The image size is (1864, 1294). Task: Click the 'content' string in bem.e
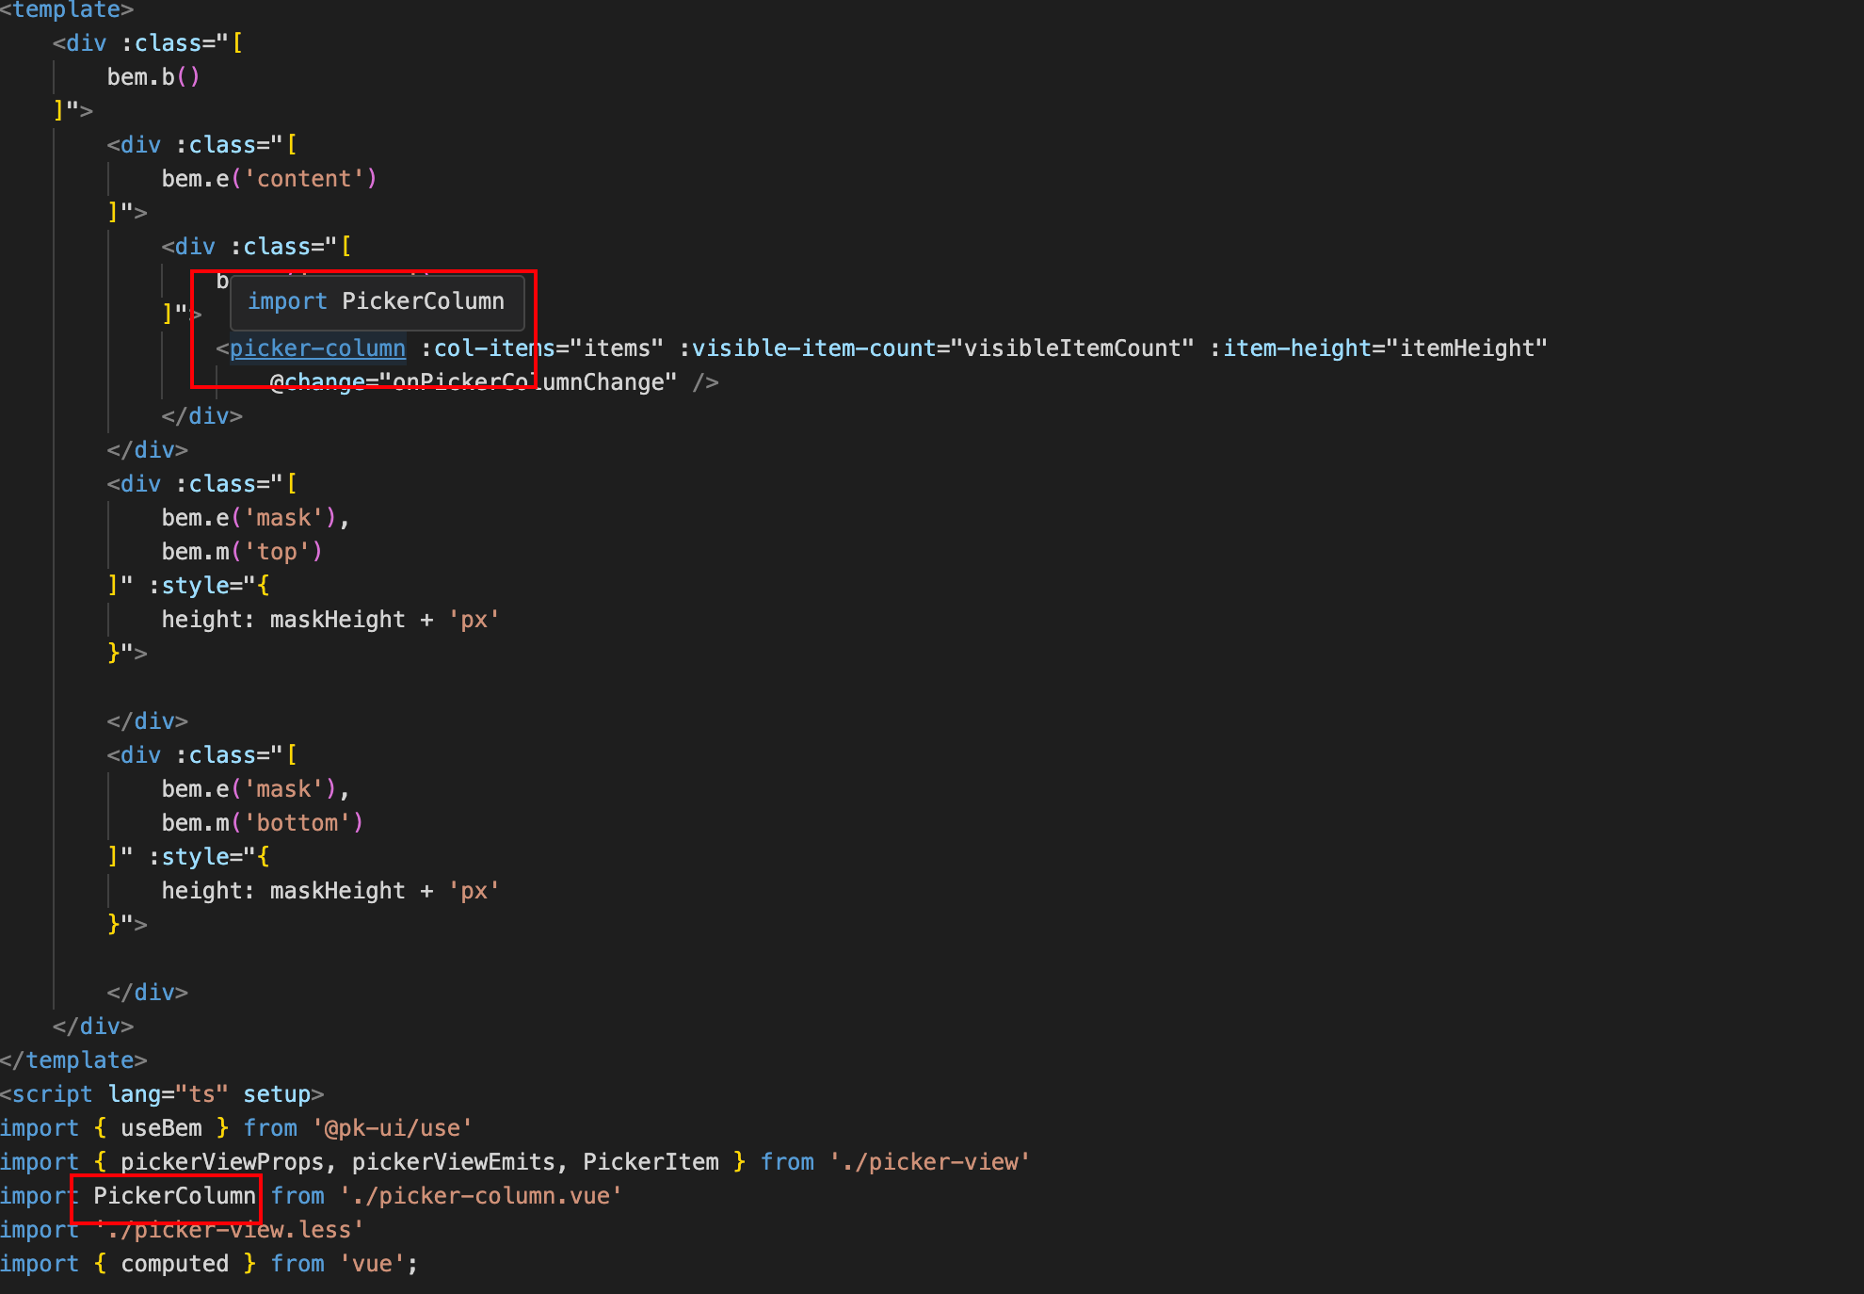pyautogui.click(x=304, y=179)
